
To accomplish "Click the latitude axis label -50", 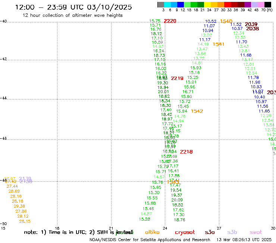I will pos(3,224).
